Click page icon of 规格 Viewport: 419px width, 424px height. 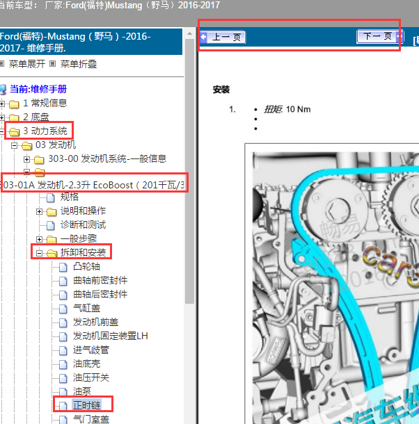pos(51,197)
